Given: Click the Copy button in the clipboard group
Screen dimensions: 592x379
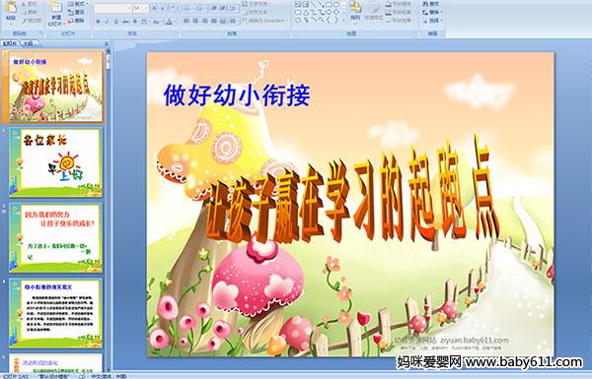Looking at the screenshot, I should [x=30, y=12].
